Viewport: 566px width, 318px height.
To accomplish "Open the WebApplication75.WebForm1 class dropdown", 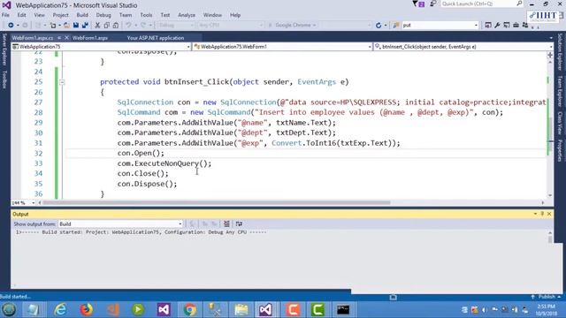I will [x=282, y=47].
